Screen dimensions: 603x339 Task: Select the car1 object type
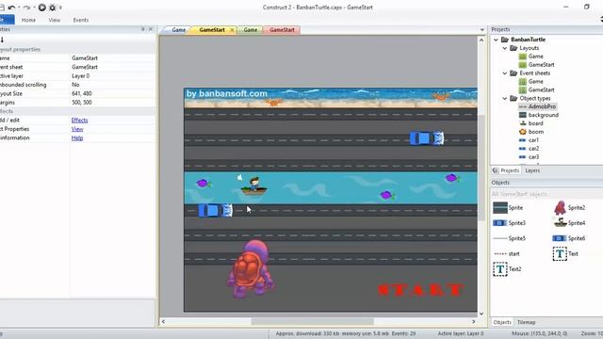click(533, 140)
